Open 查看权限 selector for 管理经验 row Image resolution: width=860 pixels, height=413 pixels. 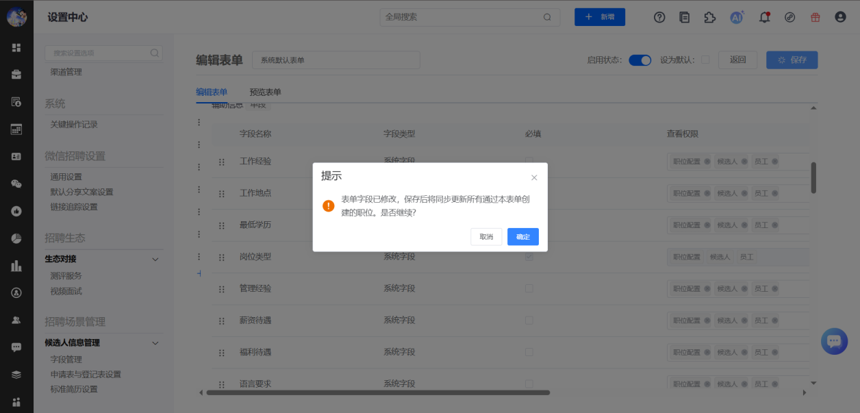tap(738, 288)
